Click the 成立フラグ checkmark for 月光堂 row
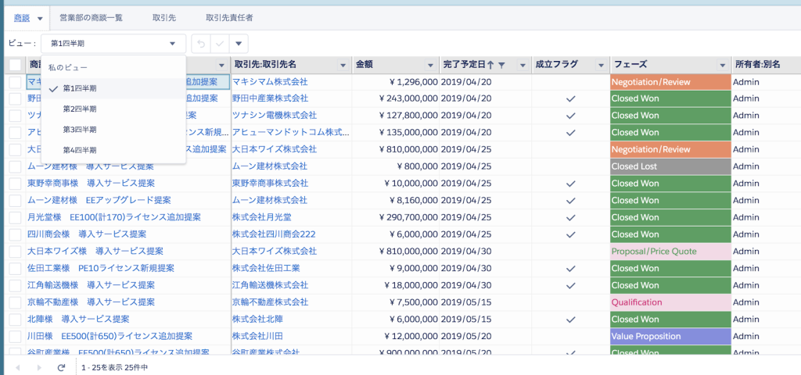The width and height of the screenshot is (801, 375). tap(570, 217)
